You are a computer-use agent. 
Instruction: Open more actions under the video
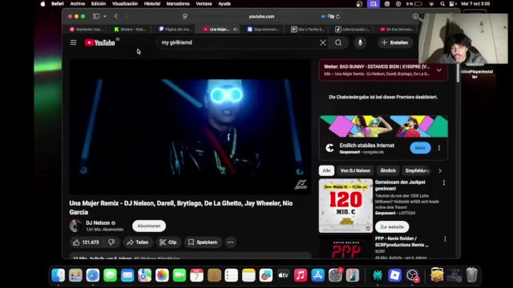click(230, 242)
